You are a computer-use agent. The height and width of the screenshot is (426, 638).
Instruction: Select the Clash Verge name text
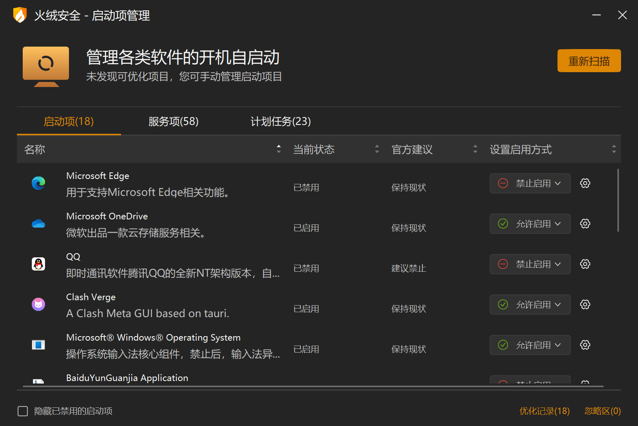tap(91, 297)
